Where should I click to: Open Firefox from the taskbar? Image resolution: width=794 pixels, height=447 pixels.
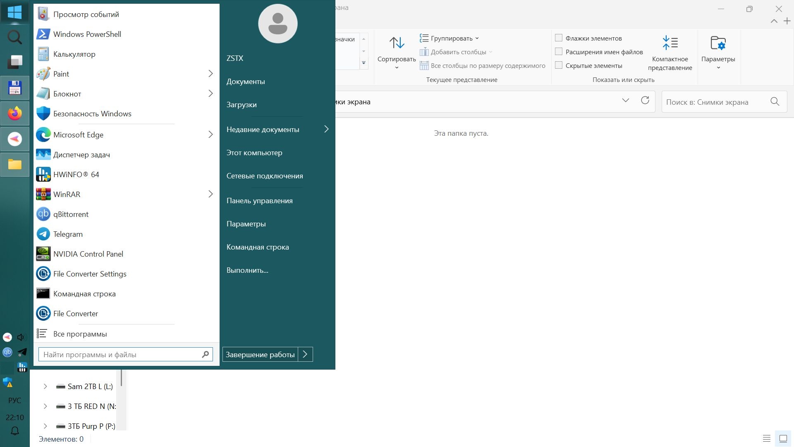15,113
